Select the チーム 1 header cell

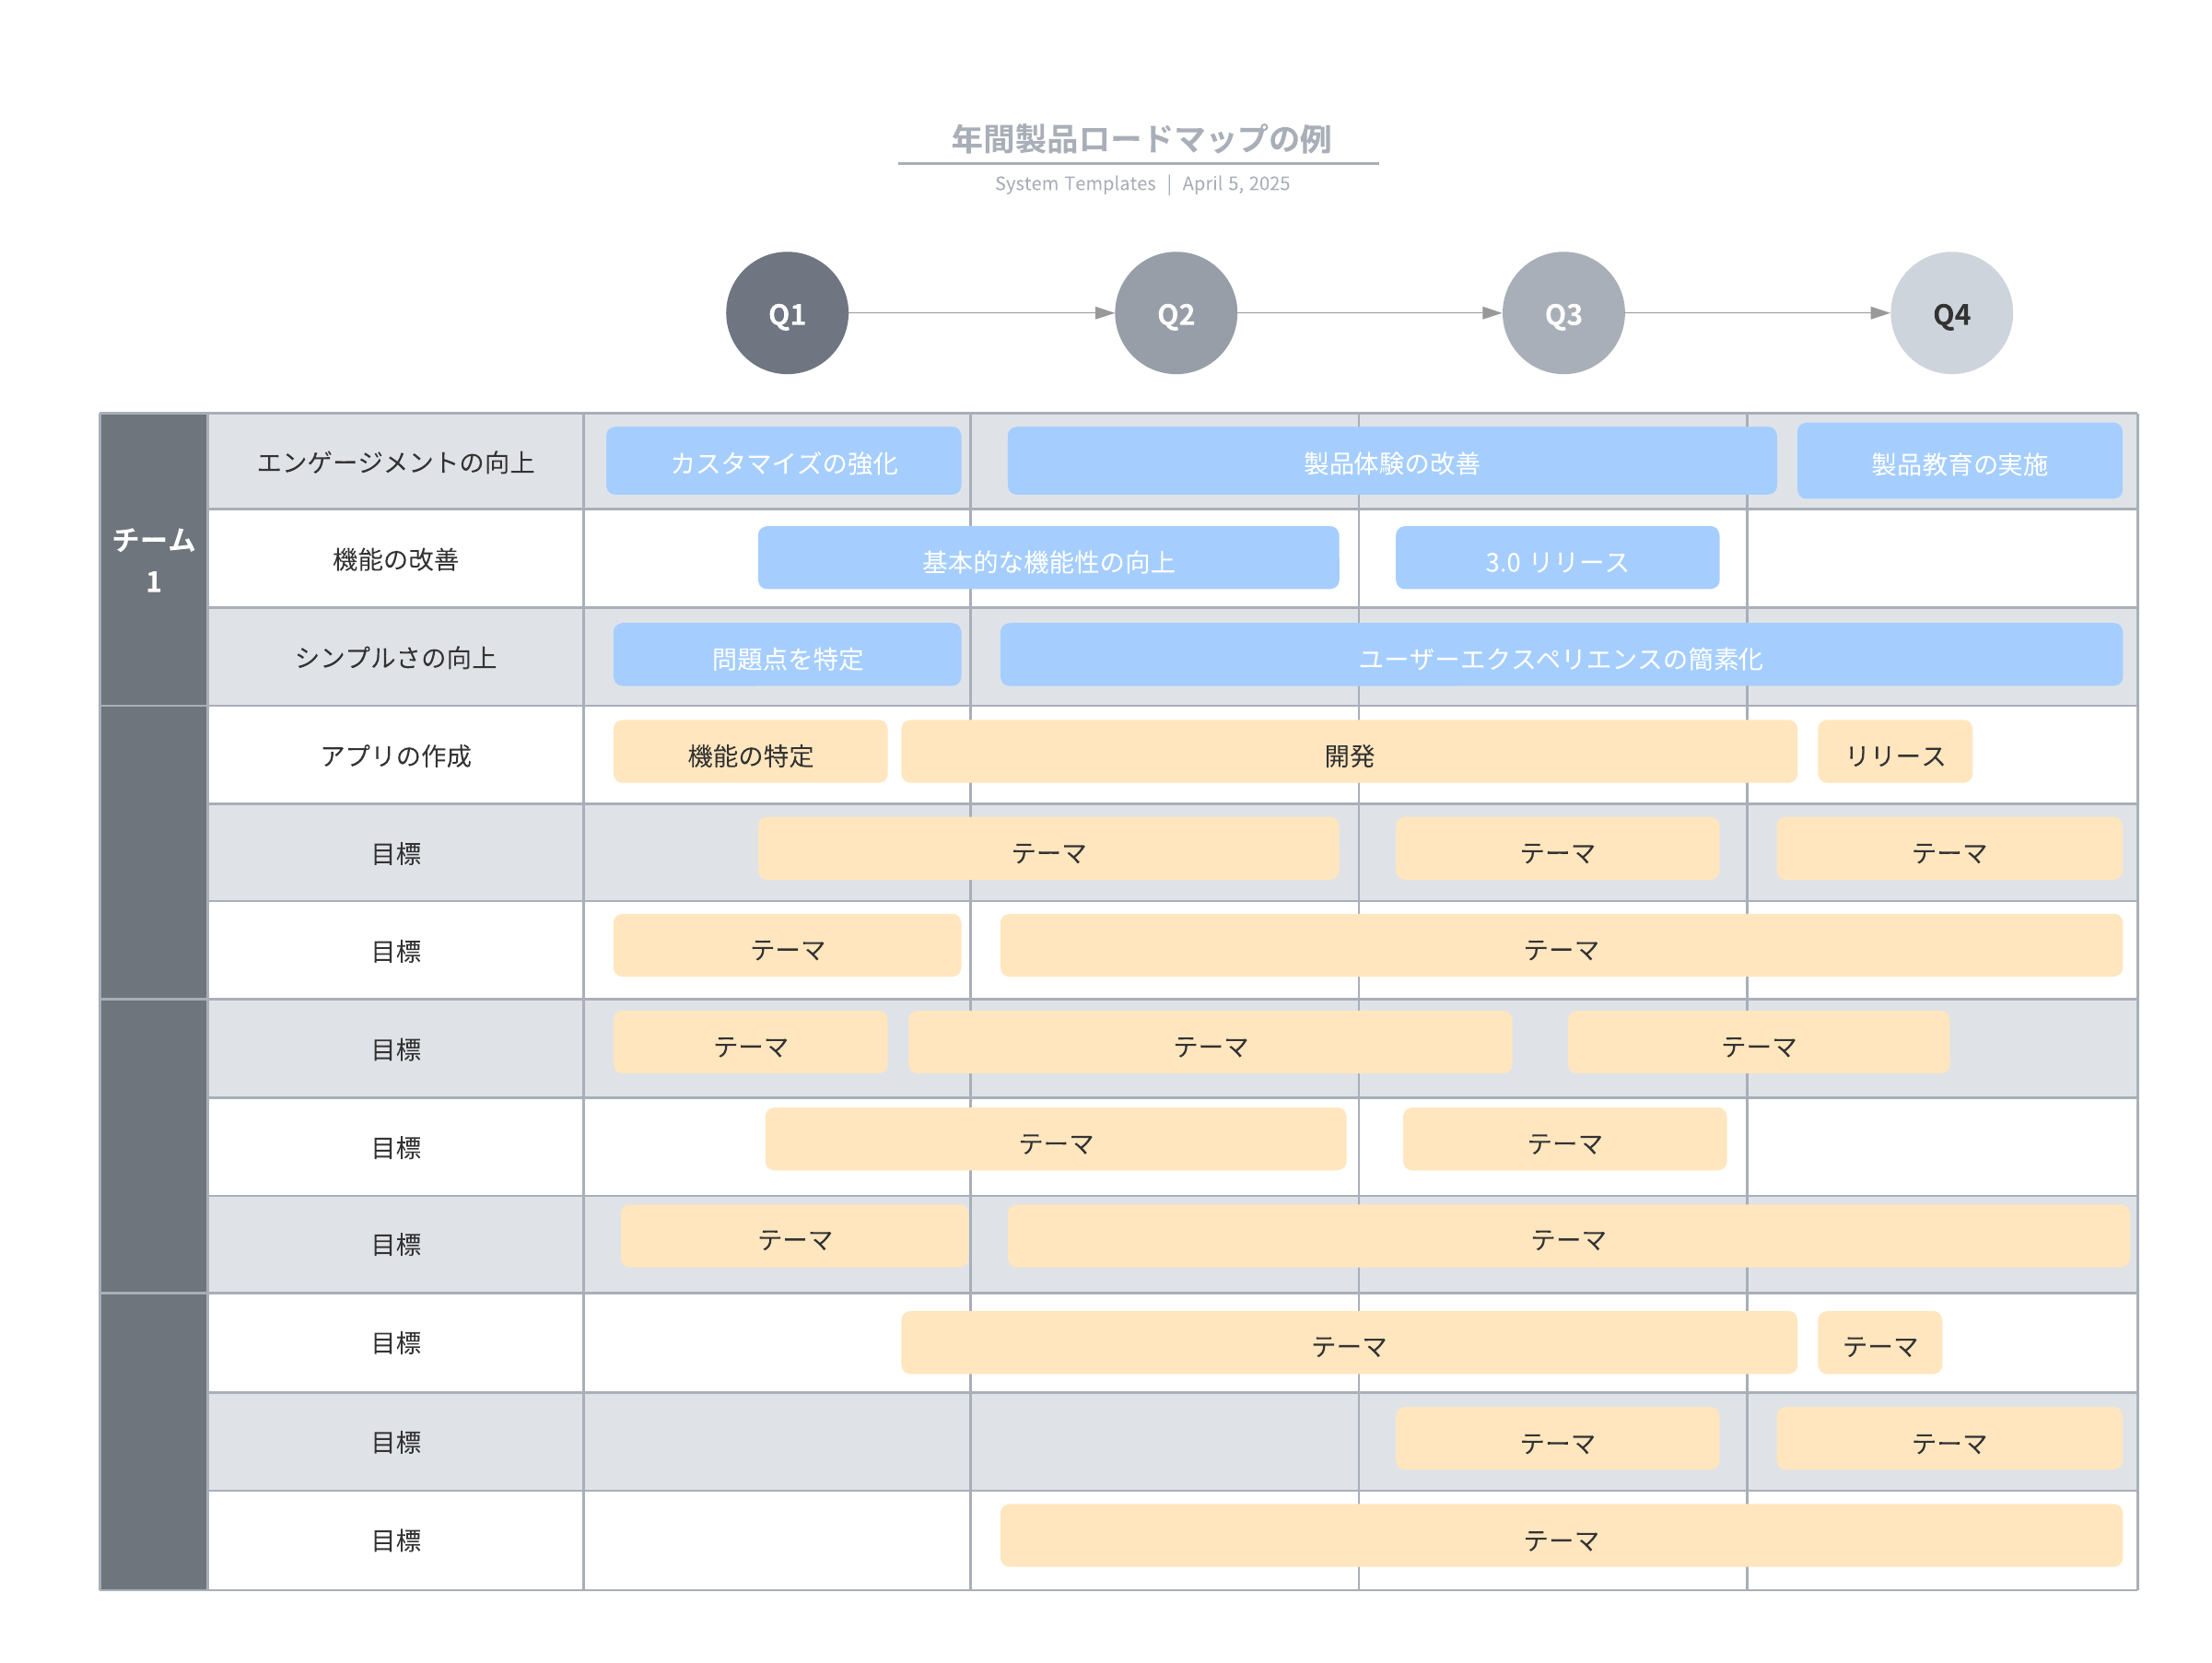click(x=153, y=560)
